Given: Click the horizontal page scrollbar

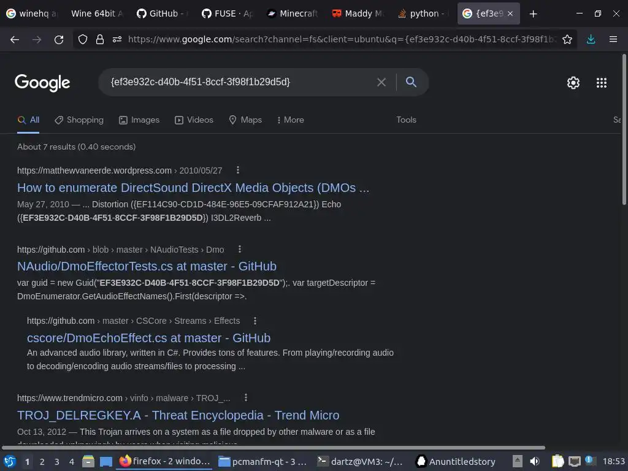Looking at the screenshot, I should [x=273, y=447].
